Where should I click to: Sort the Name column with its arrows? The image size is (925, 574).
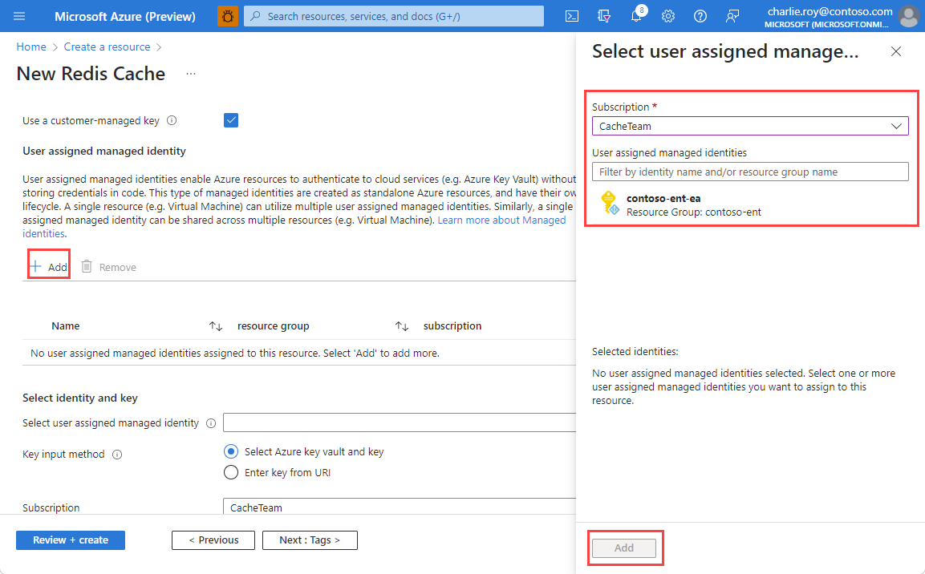pos(215,325)
